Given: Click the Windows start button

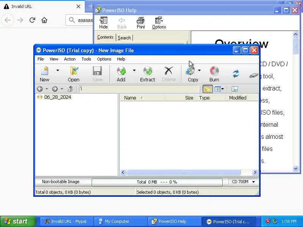Looking at the screenshot, I should point(18,221).
